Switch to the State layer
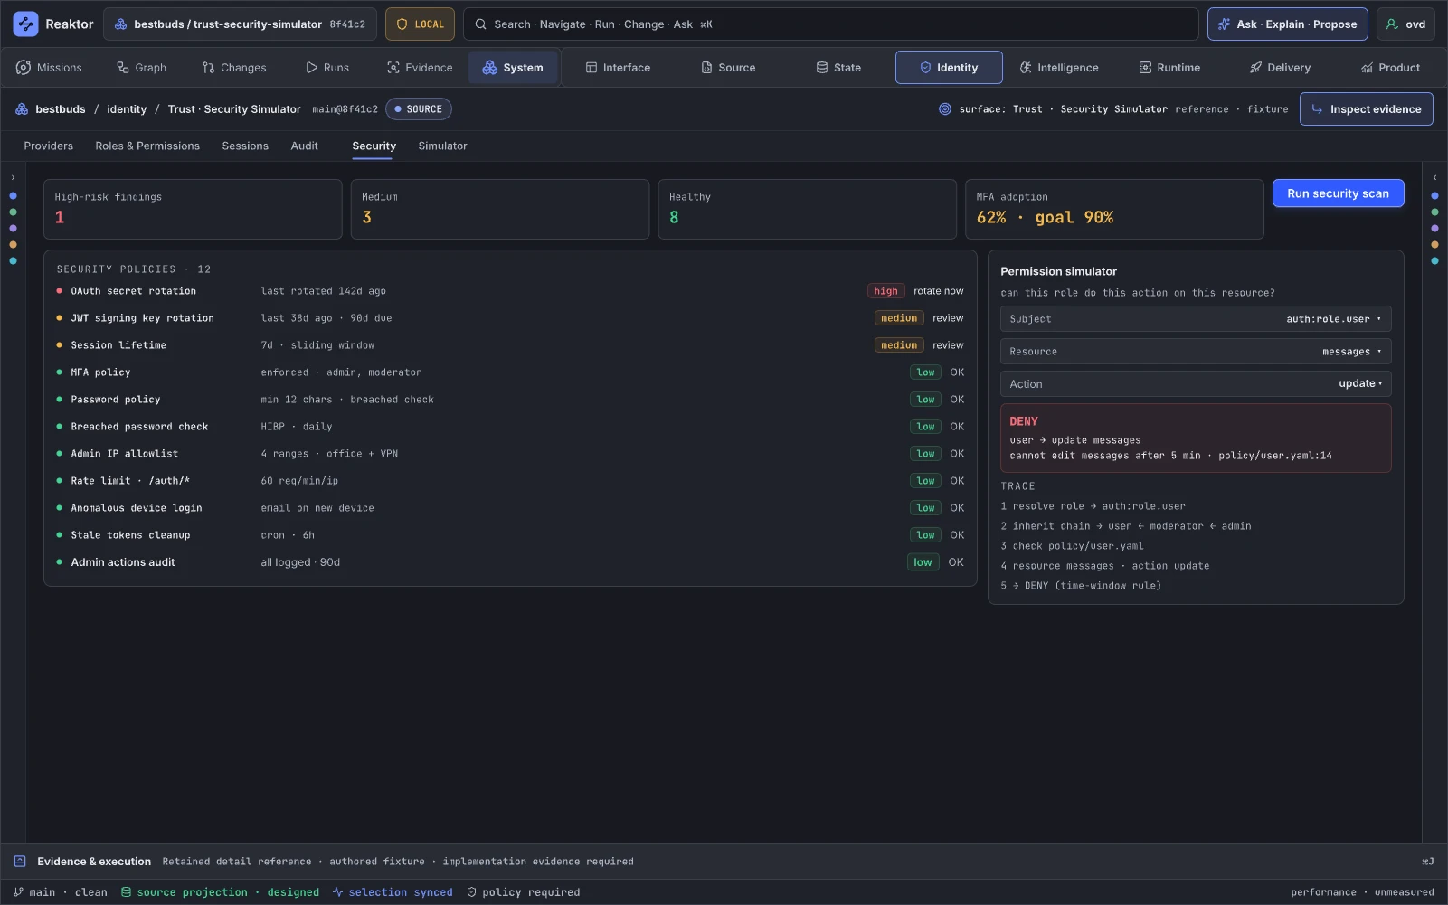Screen dimensions: 1448x905 [838, 68]
